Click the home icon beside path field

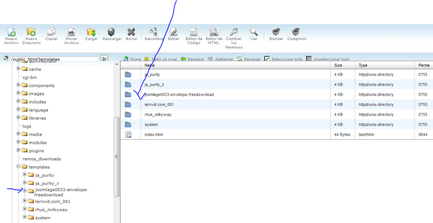coord(6,58)
